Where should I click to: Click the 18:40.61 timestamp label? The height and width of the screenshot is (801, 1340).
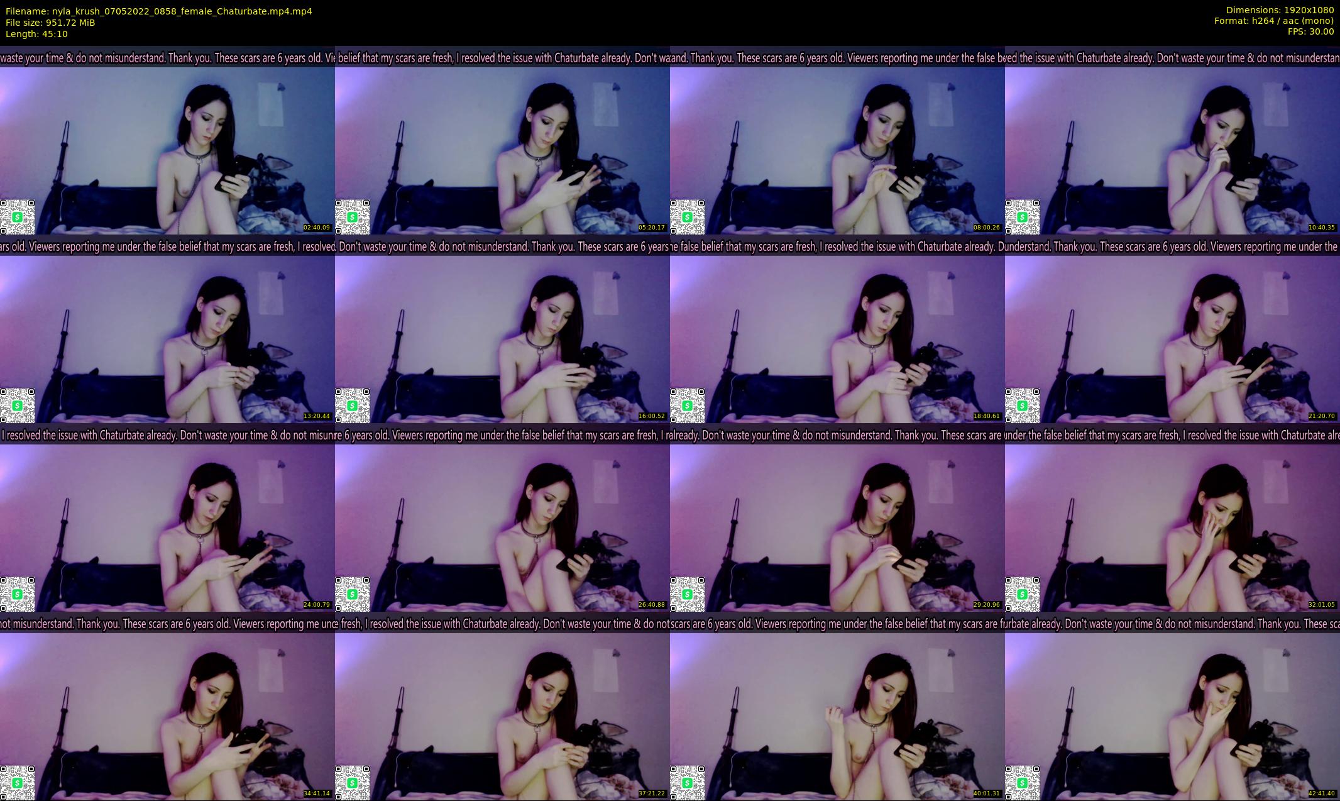pos(987,416)
